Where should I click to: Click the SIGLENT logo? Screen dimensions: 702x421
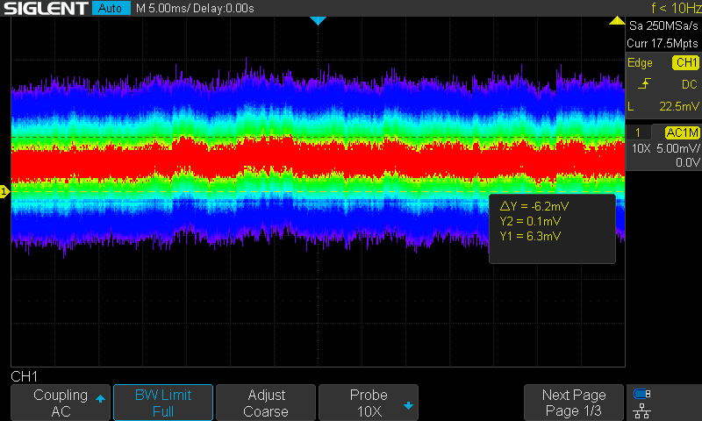[46, 8]
